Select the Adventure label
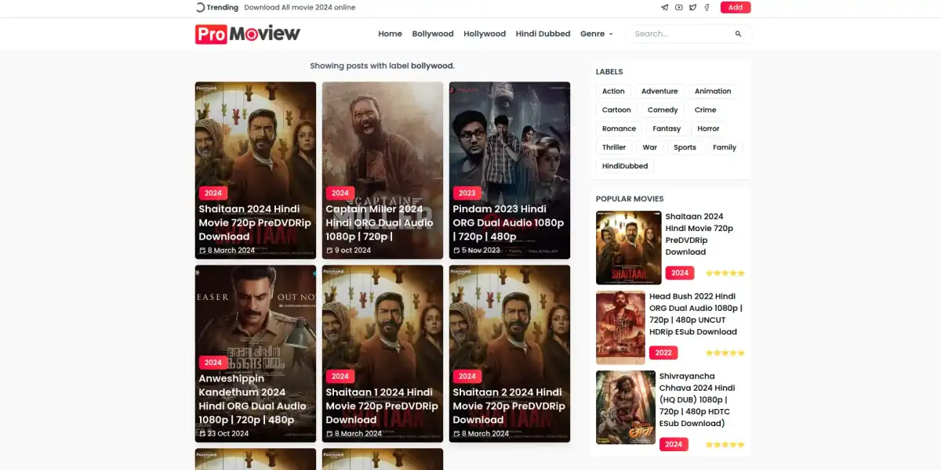The width and height of the screenshot is (941, 470). [x=659, y=91]
